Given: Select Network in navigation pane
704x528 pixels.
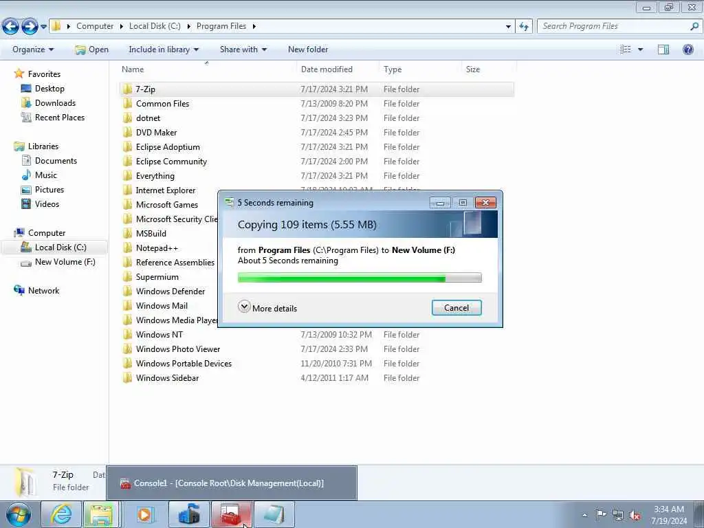Looking at the screenshot, I should coord(43,291).
